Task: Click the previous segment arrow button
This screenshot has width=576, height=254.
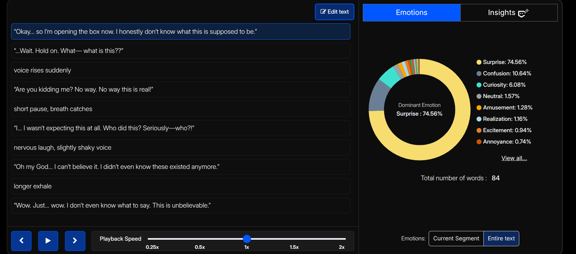Action: coord(22,241)
